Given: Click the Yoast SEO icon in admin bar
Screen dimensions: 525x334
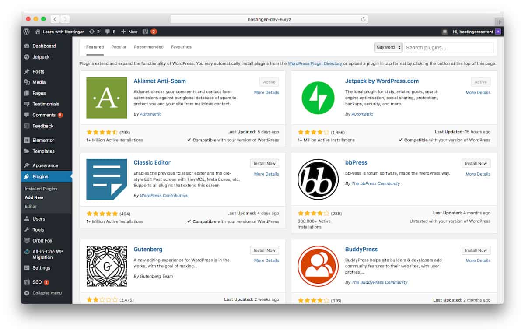Looking at the screenshot, I should [145, 32].
